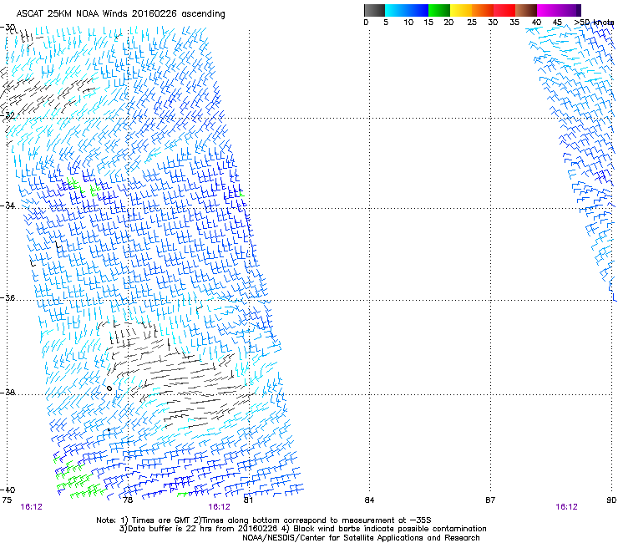
Task: Click the cyan-to-blue 5-15 knot color segment
Action: click(407, 10)
